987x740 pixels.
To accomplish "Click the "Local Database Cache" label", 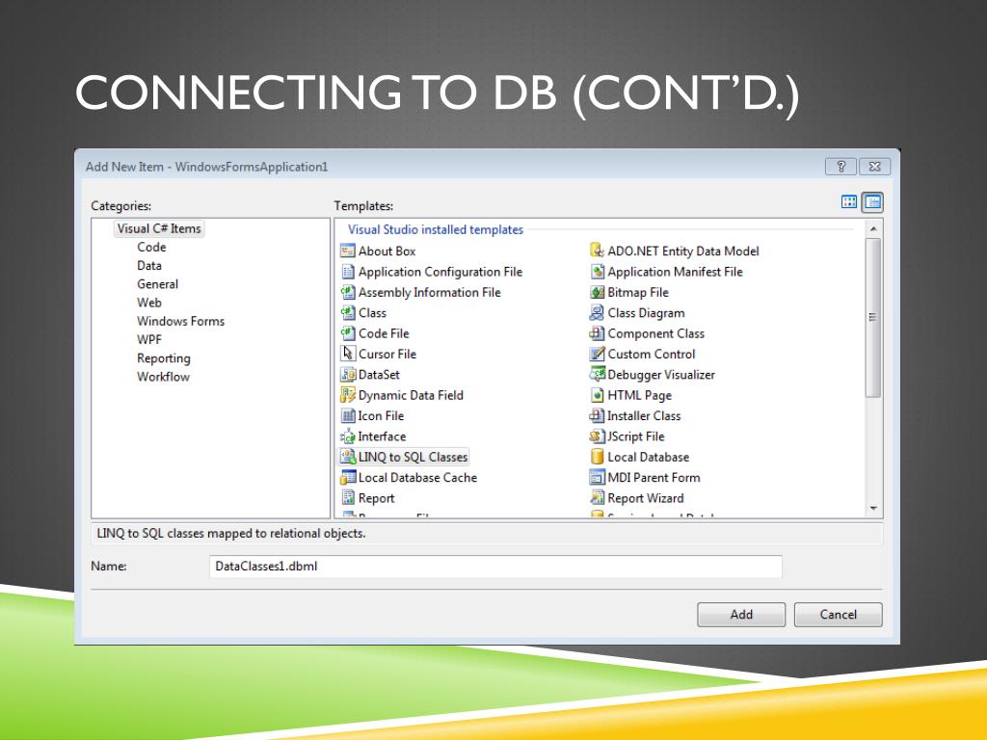I will 417,478.
